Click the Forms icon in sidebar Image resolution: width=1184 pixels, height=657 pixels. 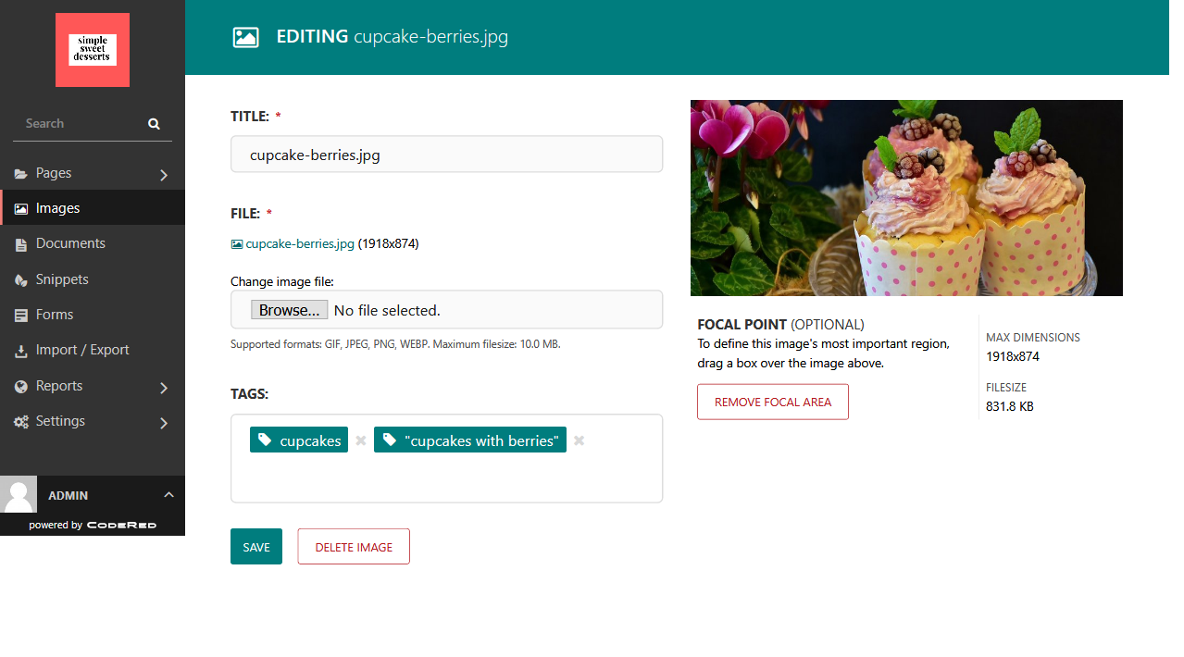pos(20,316)
